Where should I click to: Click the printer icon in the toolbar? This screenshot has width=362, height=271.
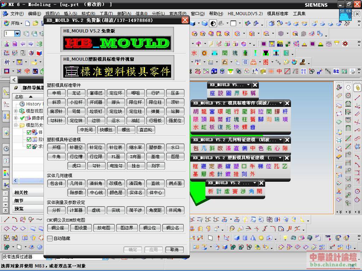click(x=352, y=71)
